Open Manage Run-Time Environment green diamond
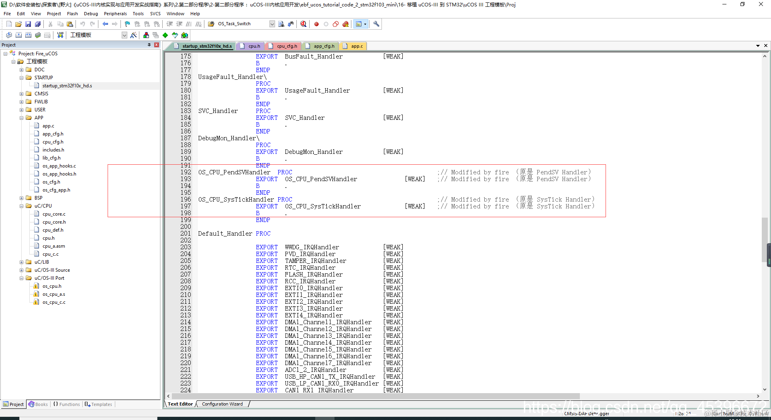This screenshot has width=771, height=420. point(165,35)
